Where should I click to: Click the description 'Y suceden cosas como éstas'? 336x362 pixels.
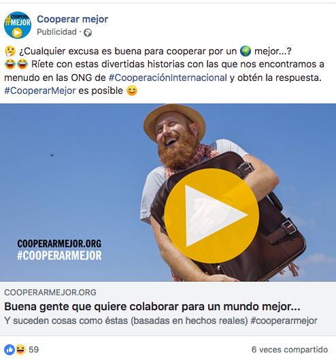click(x=161, y=320)
